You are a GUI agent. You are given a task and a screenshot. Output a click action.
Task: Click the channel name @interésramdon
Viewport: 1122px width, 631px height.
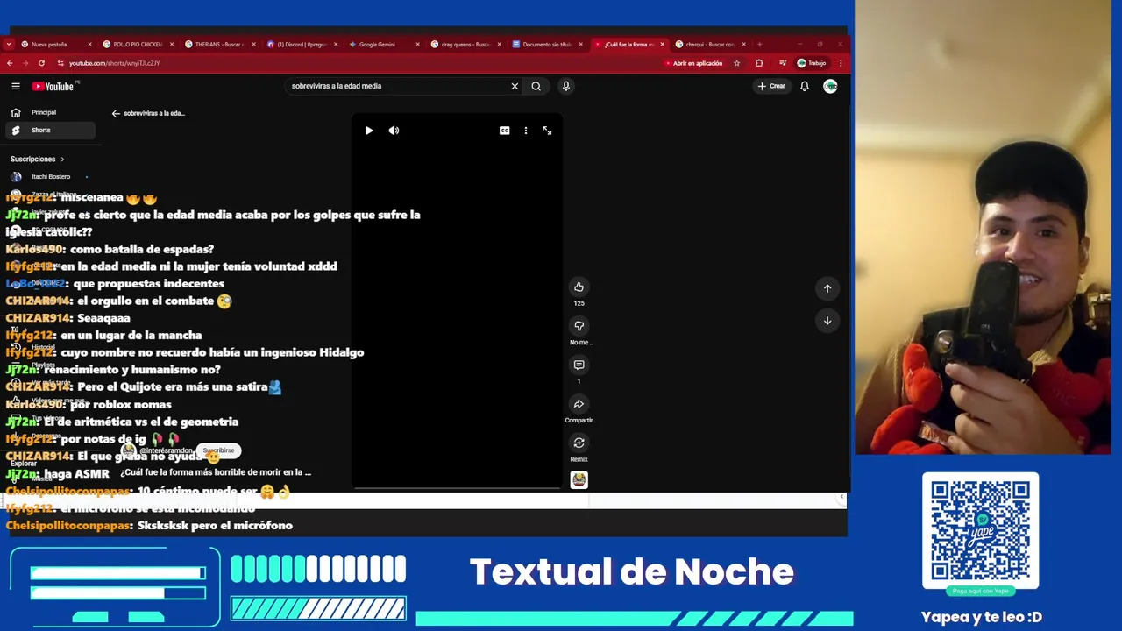click(166, 450)
